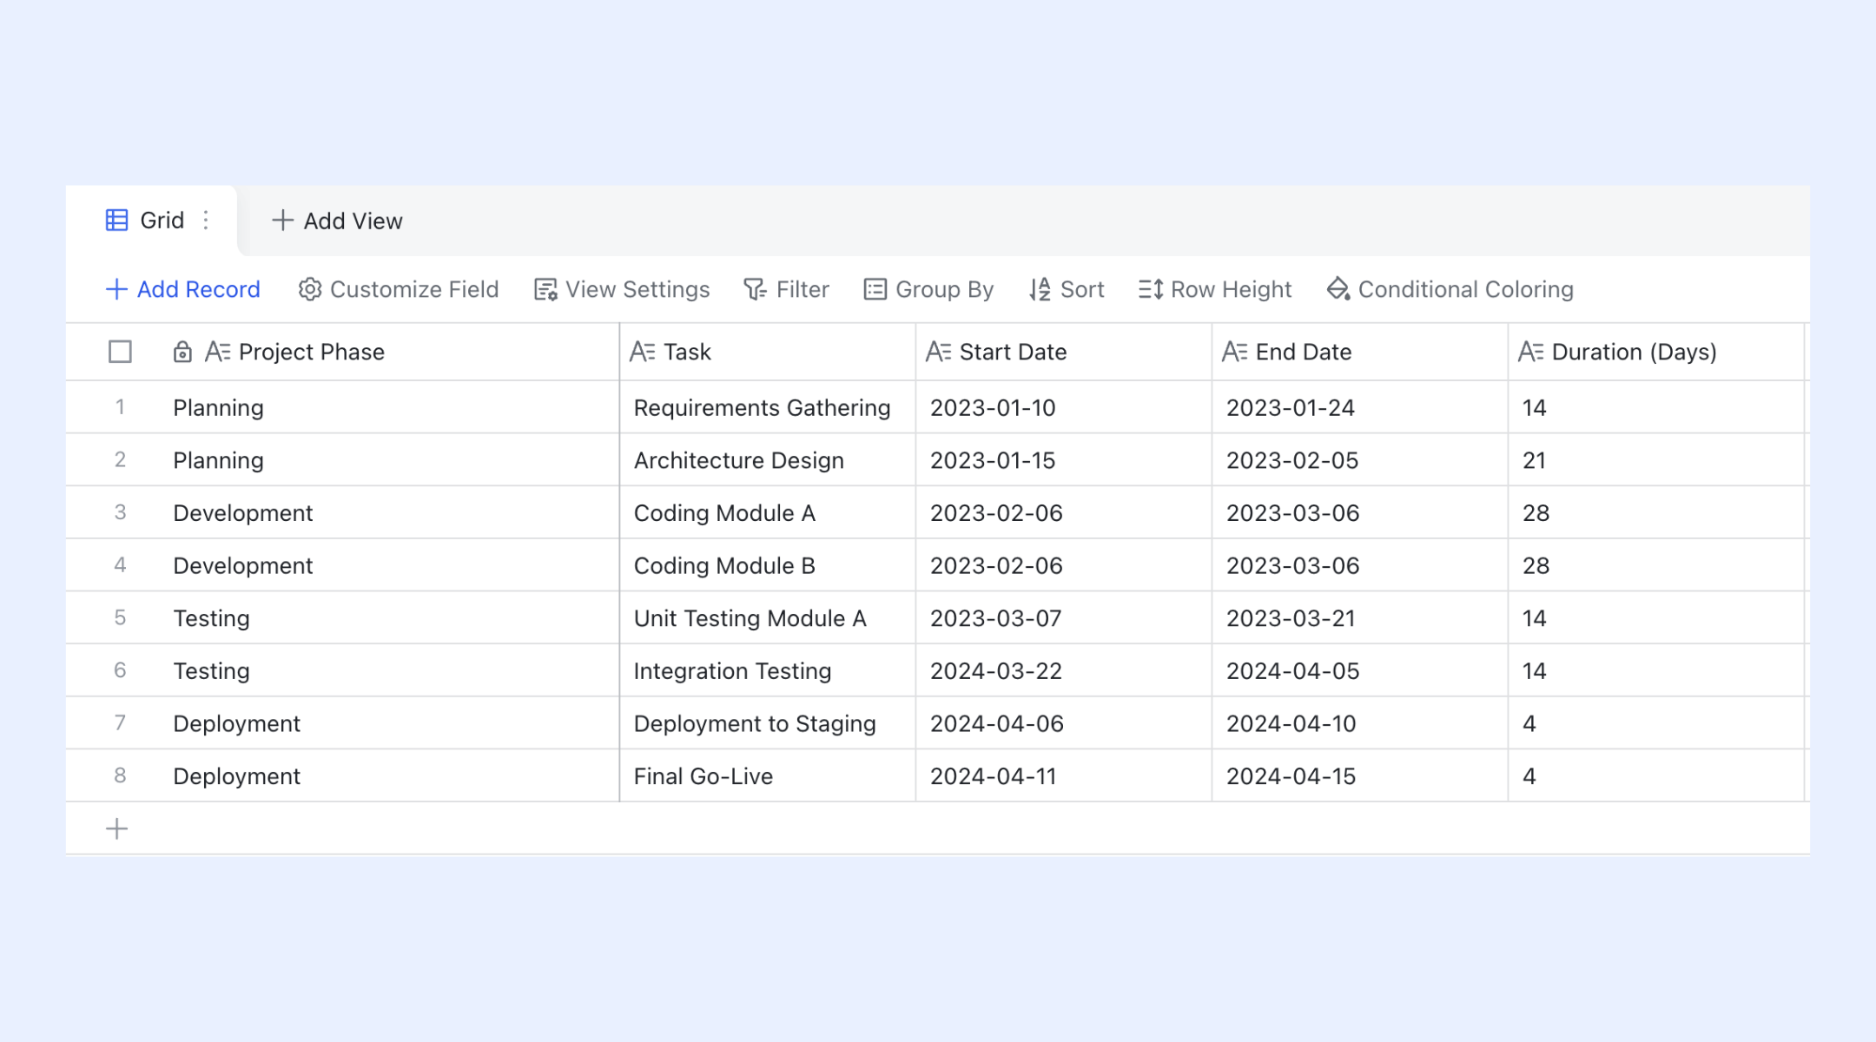
Task: Click the Task column header
Action: pos(768,352)
